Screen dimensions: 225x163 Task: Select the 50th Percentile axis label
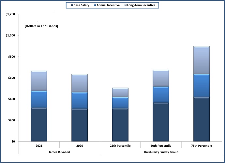point(161,146)
